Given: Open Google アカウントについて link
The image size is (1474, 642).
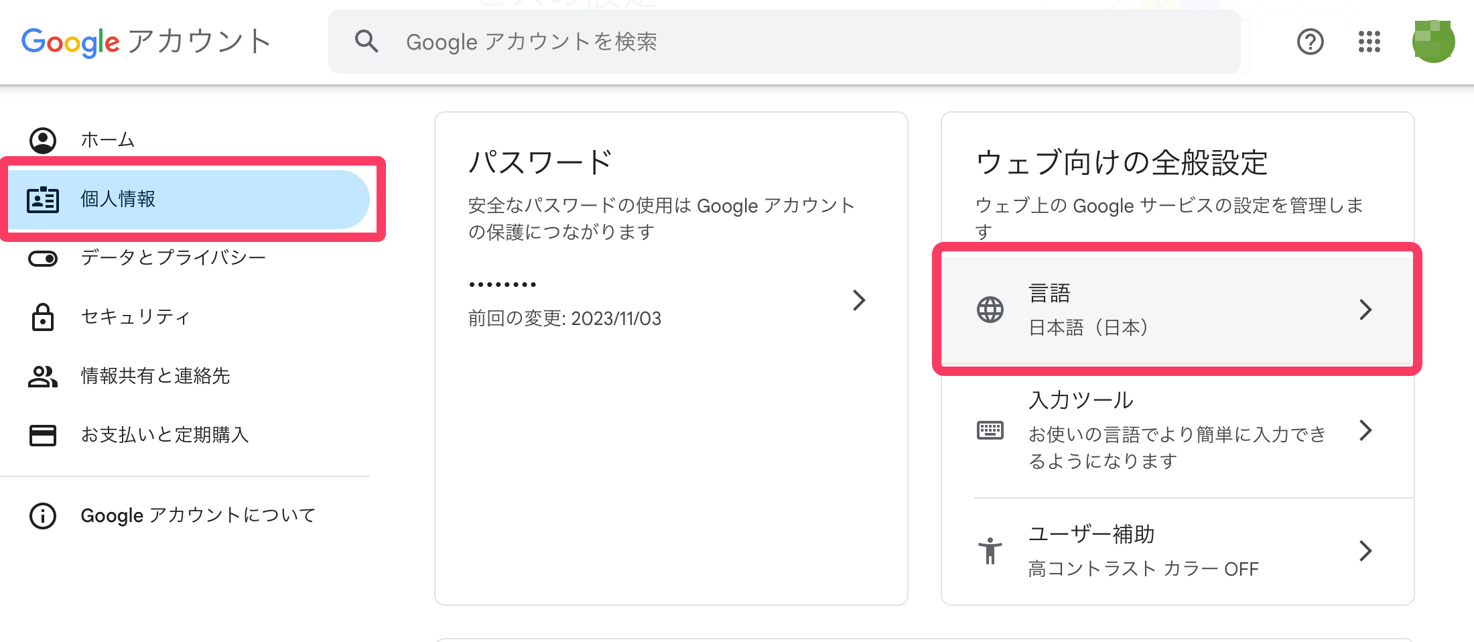Looking at the screenshot, I should (198, 515).
